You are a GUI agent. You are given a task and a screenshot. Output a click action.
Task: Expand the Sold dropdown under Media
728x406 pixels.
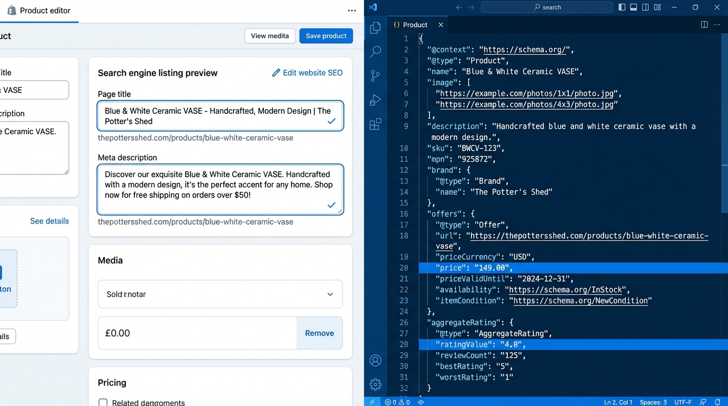click(x=220, y=294)
